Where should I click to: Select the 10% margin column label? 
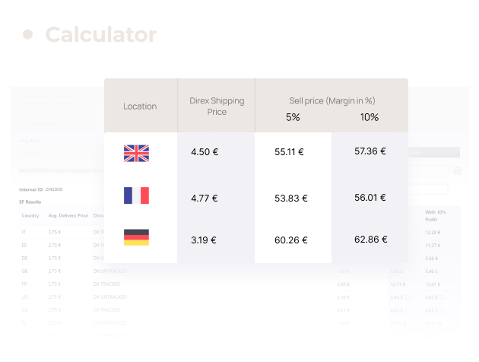coord(369,117)
